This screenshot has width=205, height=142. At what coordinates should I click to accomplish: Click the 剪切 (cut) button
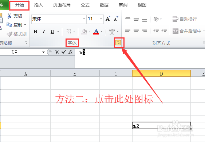click(x=15, y=16)
